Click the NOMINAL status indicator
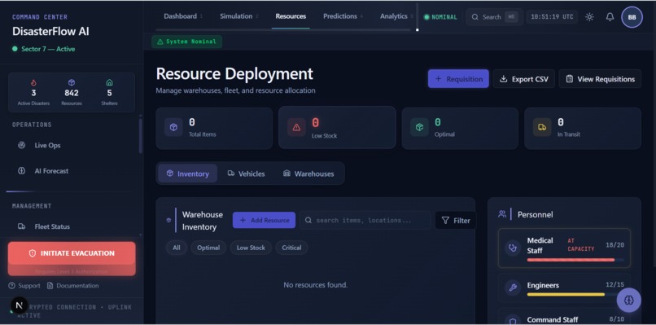This screenshot has width=656, height=325. pyautogui.click(x=440, y=17)
